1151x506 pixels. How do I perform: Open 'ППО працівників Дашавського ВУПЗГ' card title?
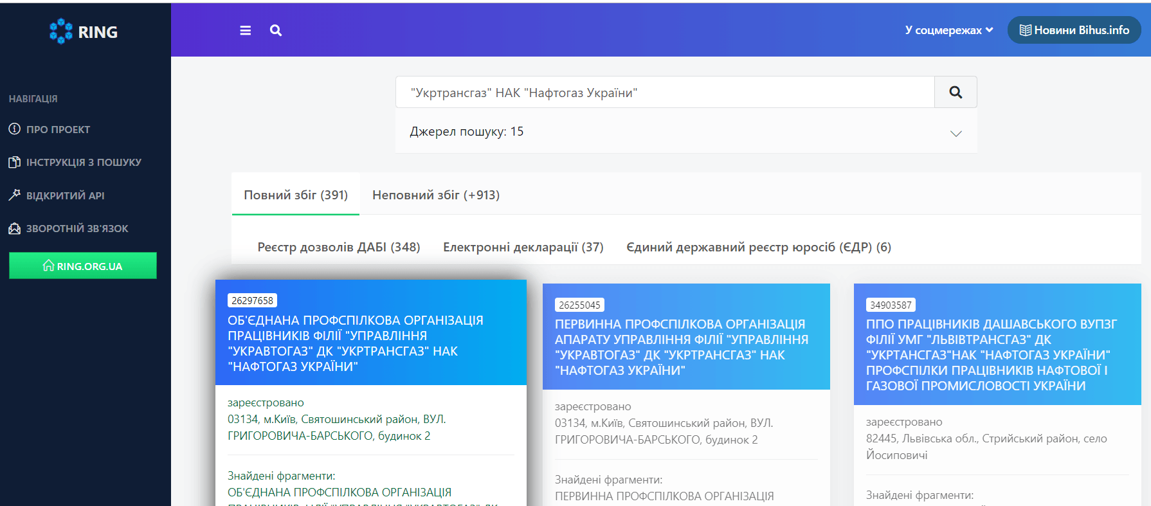click(x=992, y=355)
